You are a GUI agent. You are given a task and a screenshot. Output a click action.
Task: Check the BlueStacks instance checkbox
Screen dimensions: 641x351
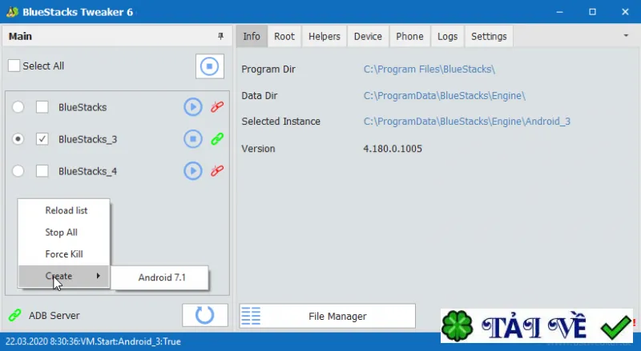point(42,107)
